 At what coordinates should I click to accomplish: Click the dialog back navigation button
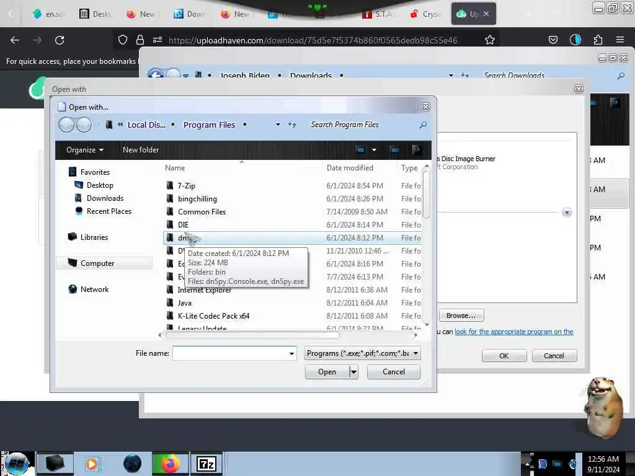click(66, 125)
